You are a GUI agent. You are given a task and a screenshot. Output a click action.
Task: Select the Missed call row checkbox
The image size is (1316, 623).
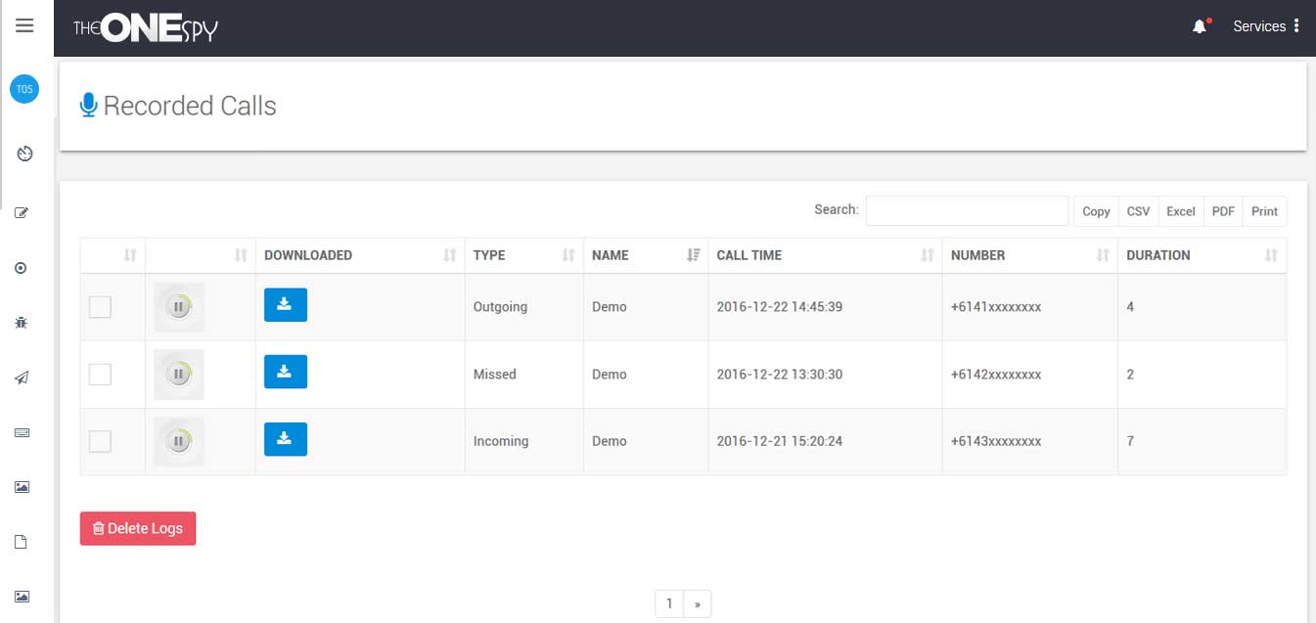[100, 375]
